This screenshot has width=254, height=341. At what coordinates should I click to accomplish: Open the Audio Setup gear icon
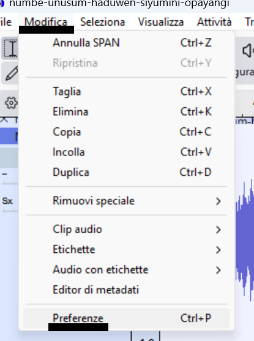(x=11, y=103)
